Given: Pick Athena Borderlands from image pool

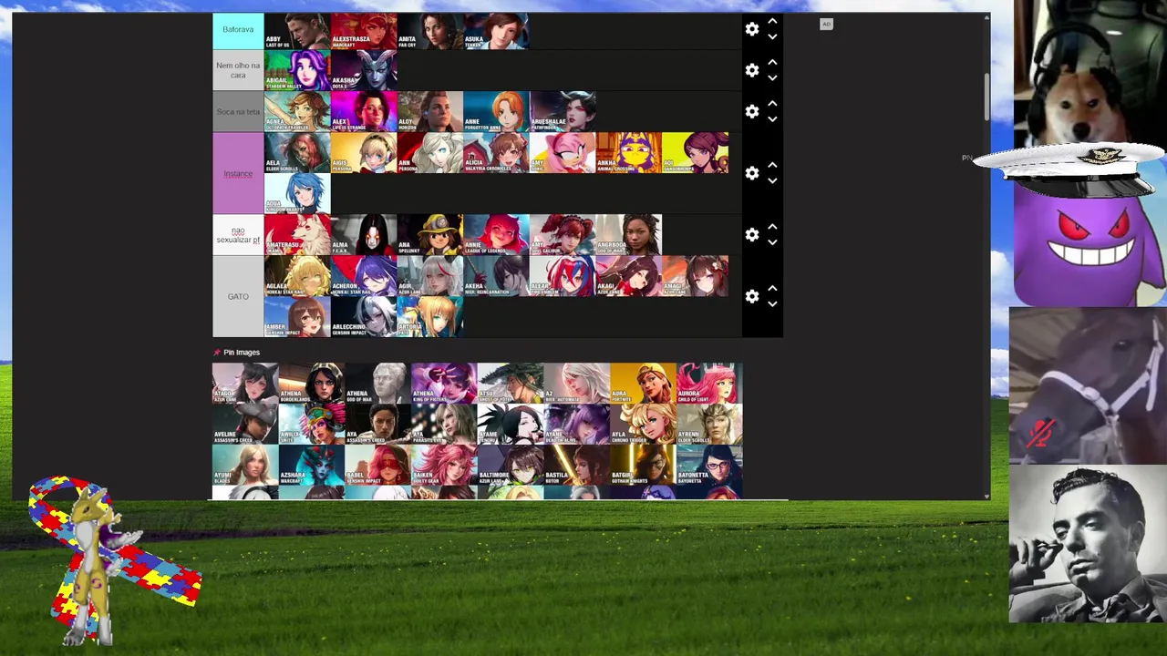Looking at the screenshot, I should coord(312,384).
